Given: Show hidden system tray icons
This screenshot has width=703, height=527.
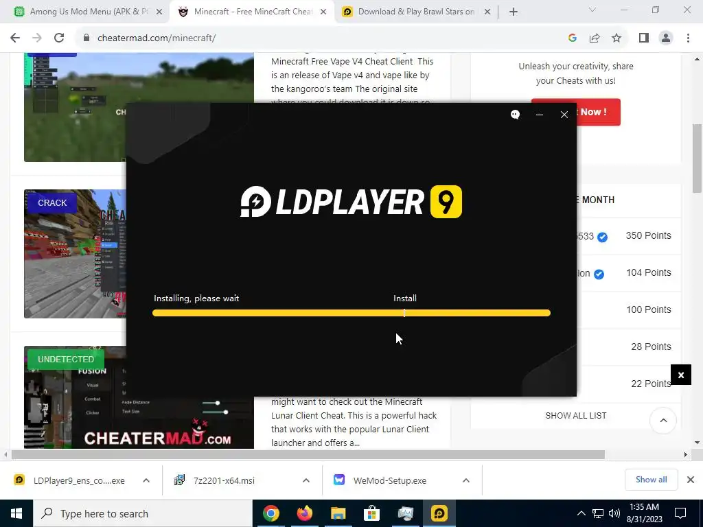Looking at the screenshot, I should tap(581, 513).
